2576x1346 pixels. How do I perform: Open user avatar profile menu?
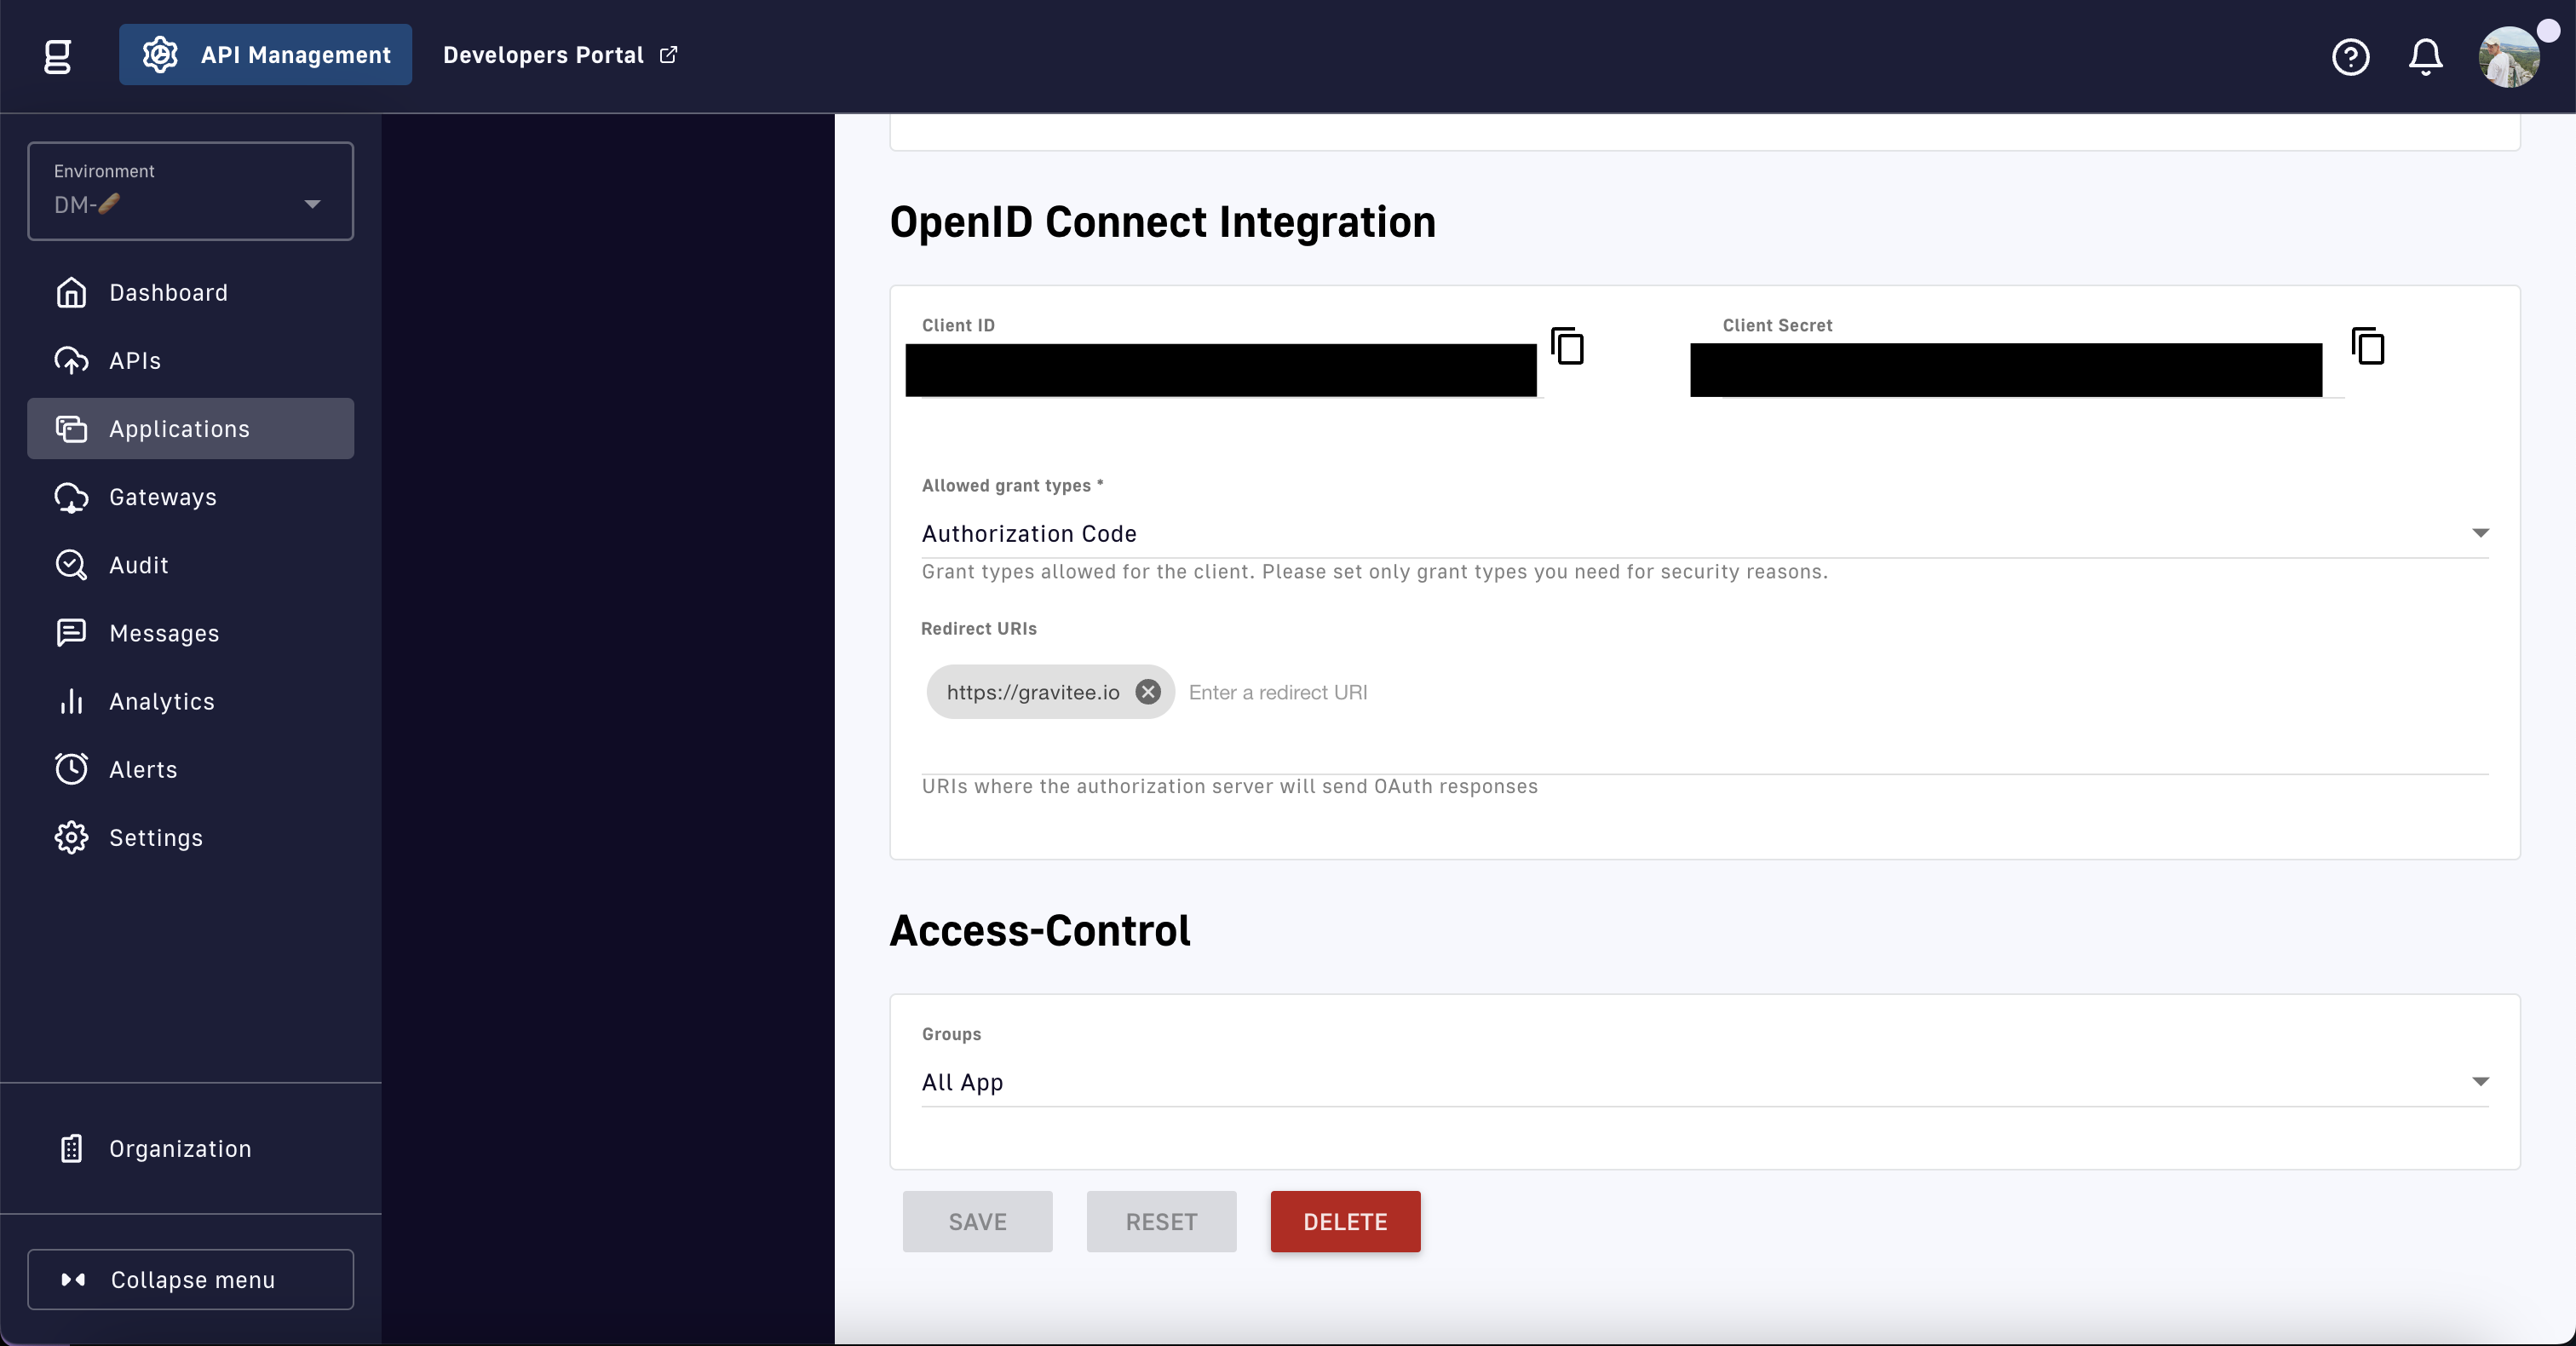2508,57
